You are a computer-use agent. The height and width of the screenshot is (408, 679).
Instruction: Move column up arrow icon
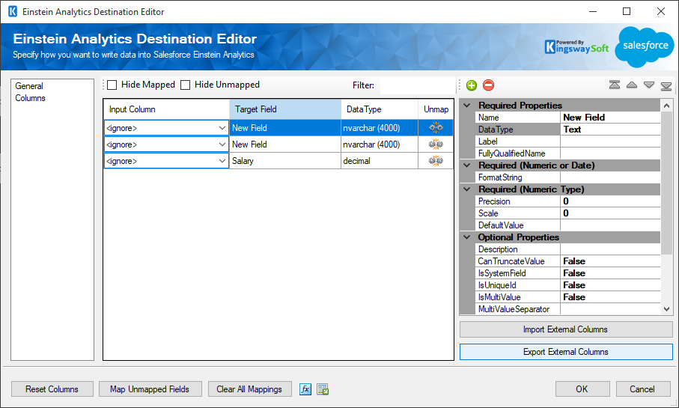tap(632, 85)
